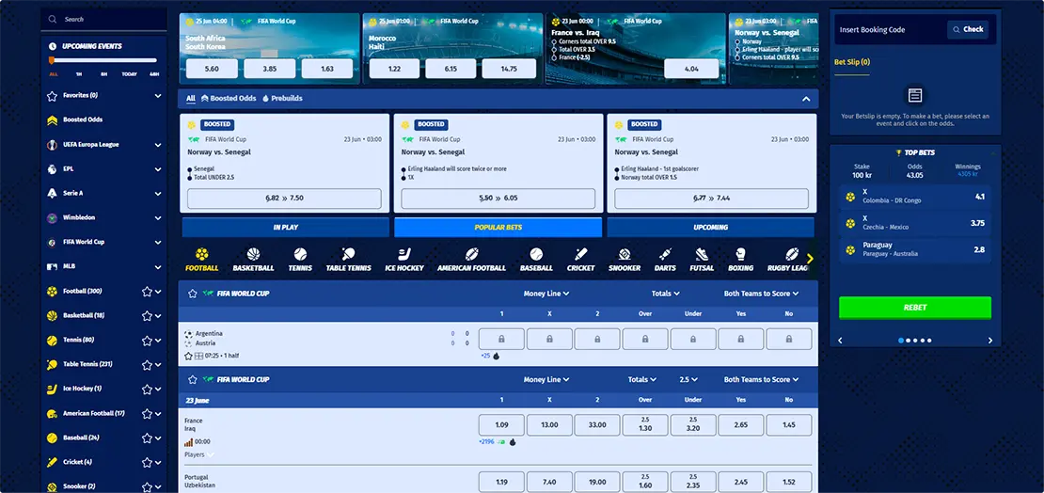Image resolution: width=1044 pixels, height=493 pixels.
Task: Select the Cricket sport icon
Action: tap(580, 254)
